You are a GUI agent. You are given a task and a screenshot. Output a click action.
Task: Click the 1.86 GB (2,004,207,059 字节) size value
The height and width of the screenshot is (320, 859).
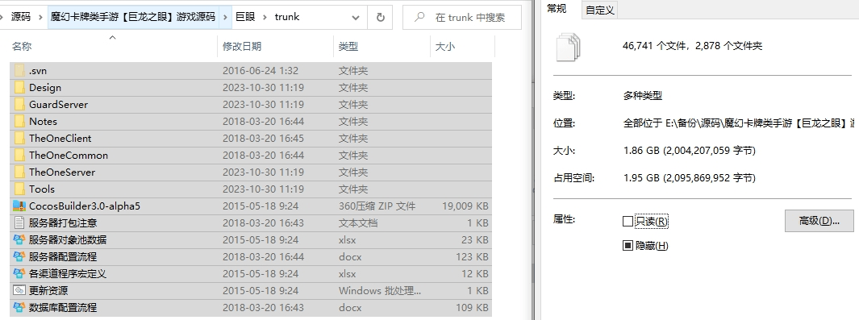690,151
